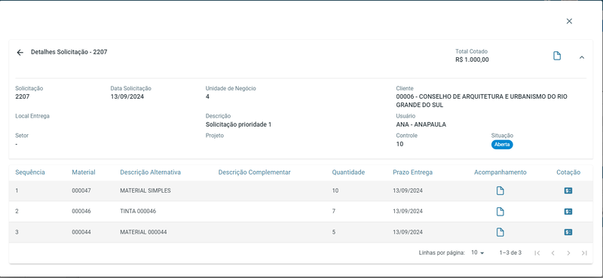
Task: Open Cotação icon for MATERIAL SIMPLES row
Action: pos(568,191)
